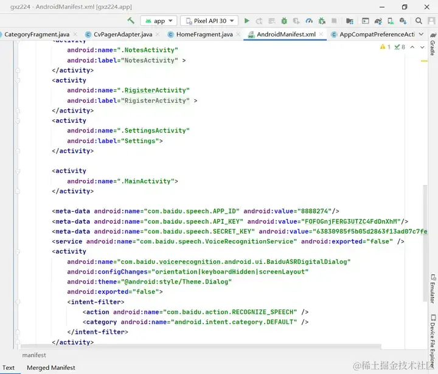Click the Apply Code Changes icon
This screenshot has width=438, height=374.
[x=271, y=21]
